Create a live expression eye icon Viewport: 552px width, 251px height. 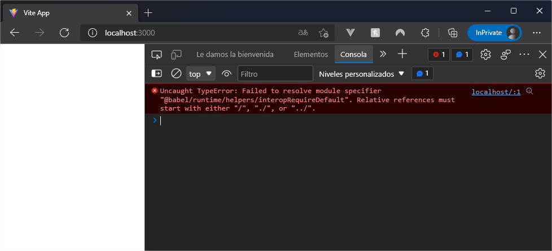coord(226,73)
